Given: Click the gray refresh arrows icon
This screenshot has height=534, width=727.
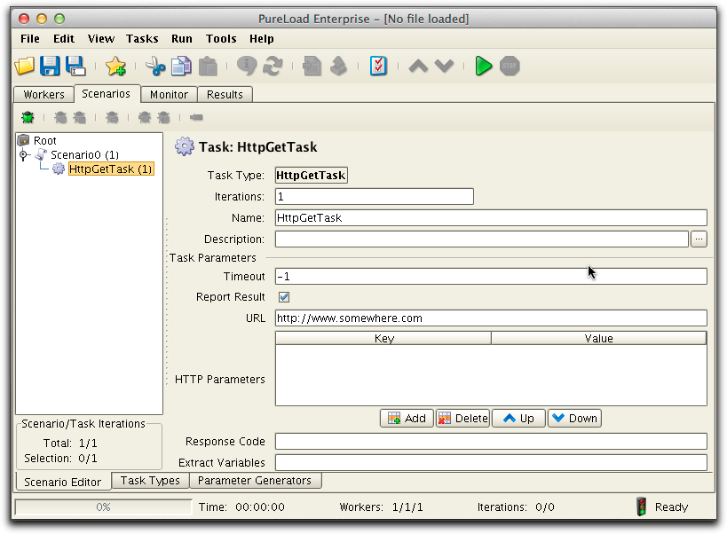Looking at the screenshot, I should (273, 66).
